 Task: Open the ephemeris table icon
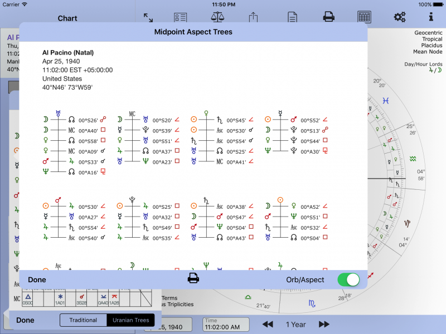click(x=364, y=17)
